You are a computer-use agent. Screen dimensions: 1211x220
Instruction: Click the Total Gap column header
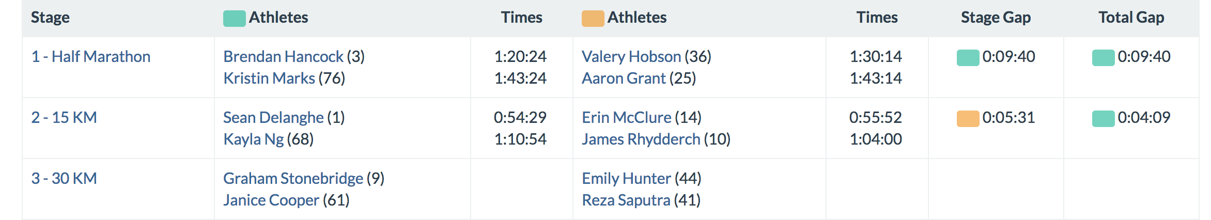[x=1131, y=18]
